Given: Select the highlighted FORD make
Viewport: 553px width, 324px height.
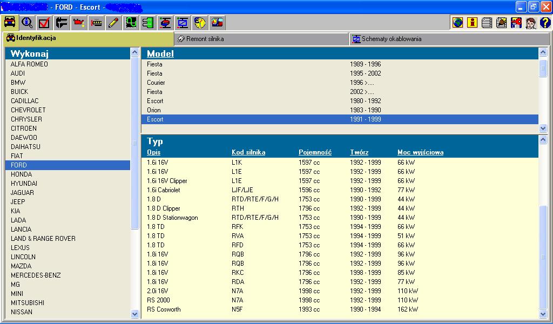Looking at the screenshot, I should (68, 165).
